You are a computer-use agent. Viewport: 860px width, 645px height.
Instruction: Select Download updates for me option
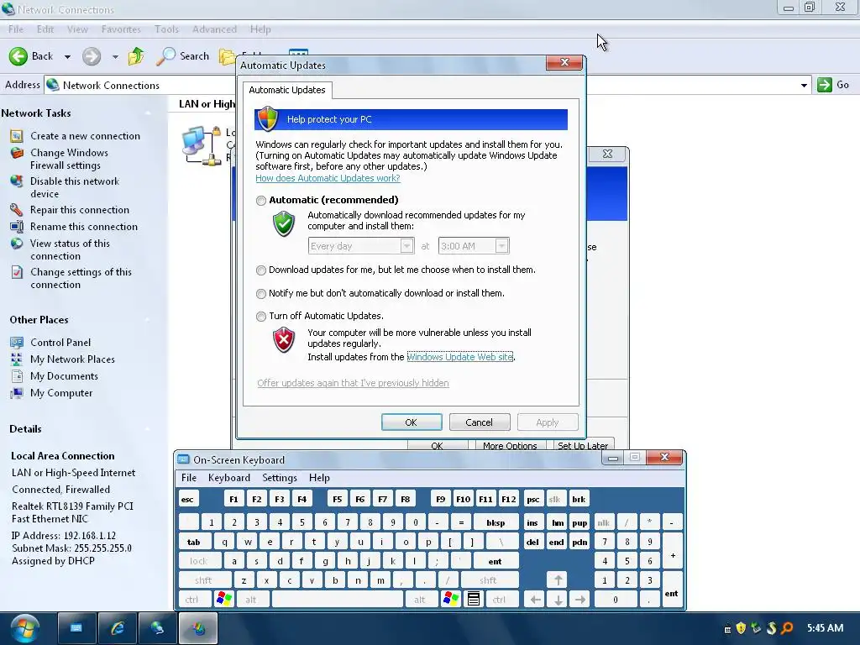coord(261,270)
